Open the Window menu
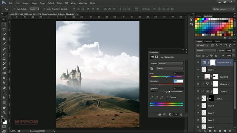Screen dimensions: 237x133 (83, 3)
